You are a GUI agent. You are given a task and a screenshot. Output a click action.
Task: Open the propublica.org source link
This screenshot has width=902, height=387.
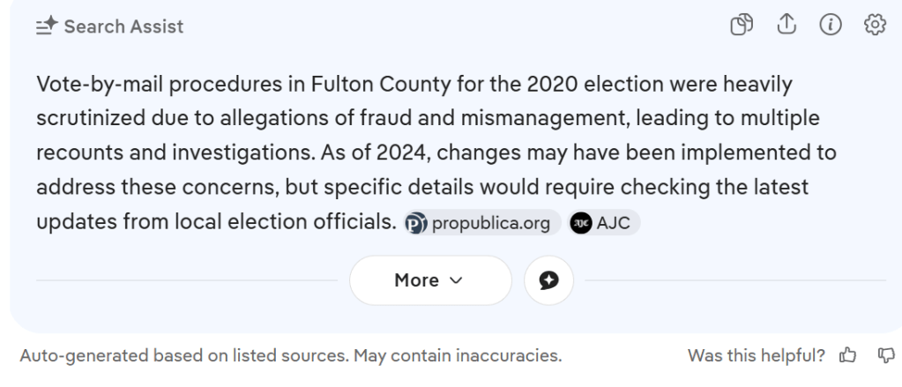click(491, 223)
